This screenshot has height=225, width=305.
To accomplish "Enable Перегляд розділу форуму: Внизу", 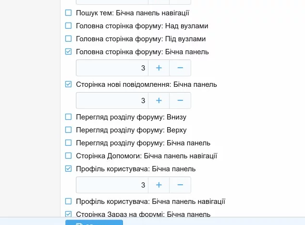I will pos(68,117).
